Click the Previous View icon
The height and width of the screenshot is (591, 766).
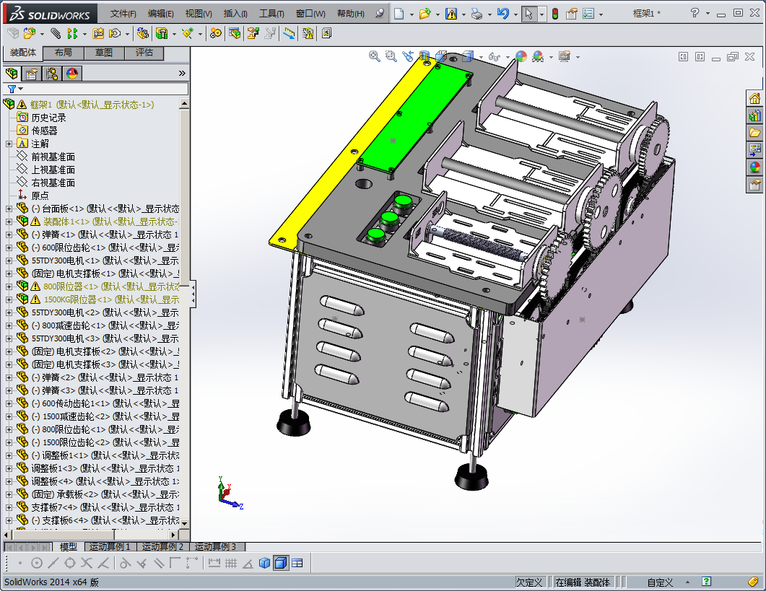[x=407, y=57]
